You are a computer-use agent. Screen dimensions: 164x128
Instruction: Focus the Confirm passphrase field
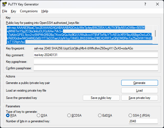(96, 68)
